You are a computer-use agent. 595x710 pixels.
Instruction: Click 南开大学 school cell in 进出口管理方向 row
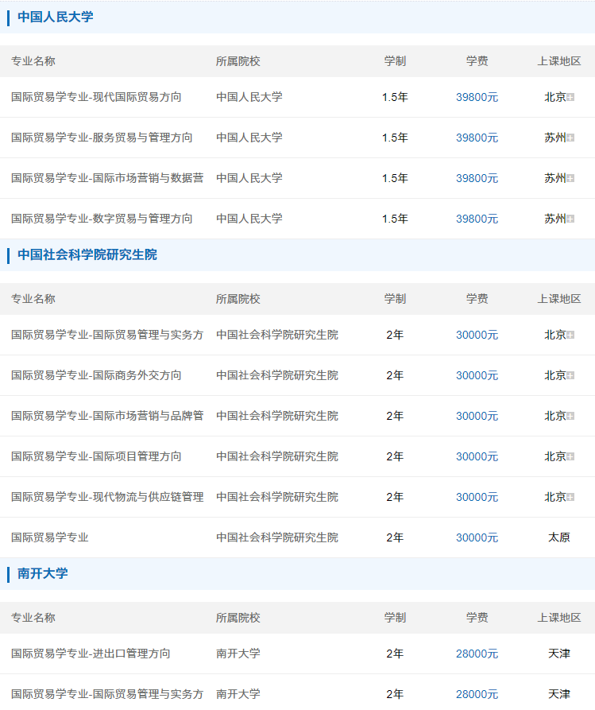pyautogui.click(x=238, y=654)
